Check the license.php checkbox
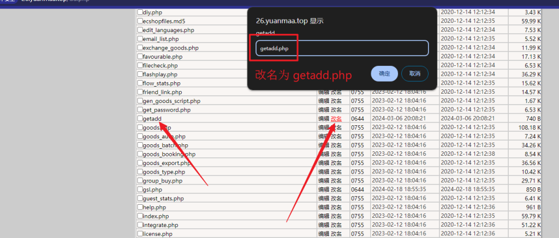The width and height of the screenshot is (559, 238). (x=140, y=234)
